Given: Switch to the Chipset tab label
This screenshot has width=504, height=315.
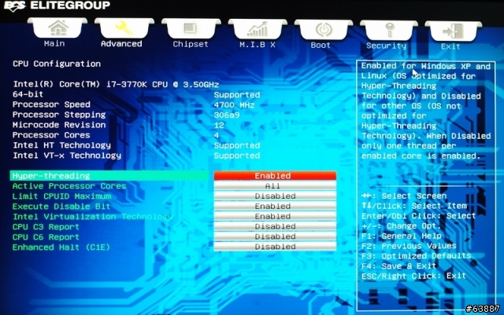Looking at the screenshot, I should tap(191, 44).
